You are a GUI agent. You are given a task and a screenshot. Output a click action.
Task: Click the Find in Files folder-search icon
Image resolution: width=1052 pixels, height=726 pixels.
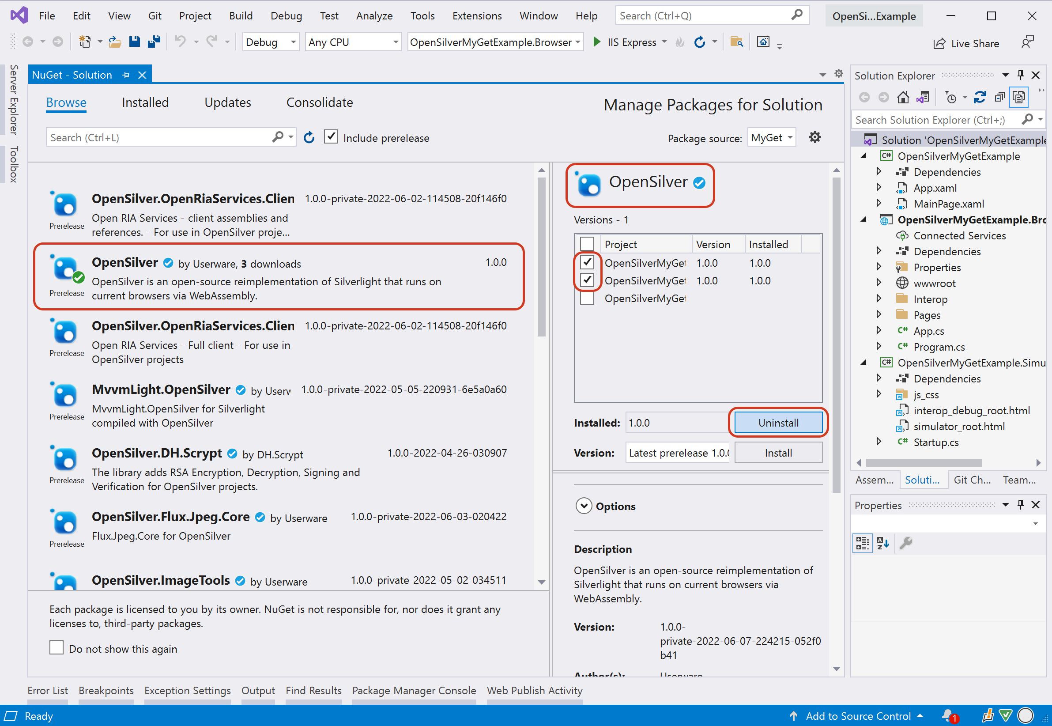coord(736,42)
